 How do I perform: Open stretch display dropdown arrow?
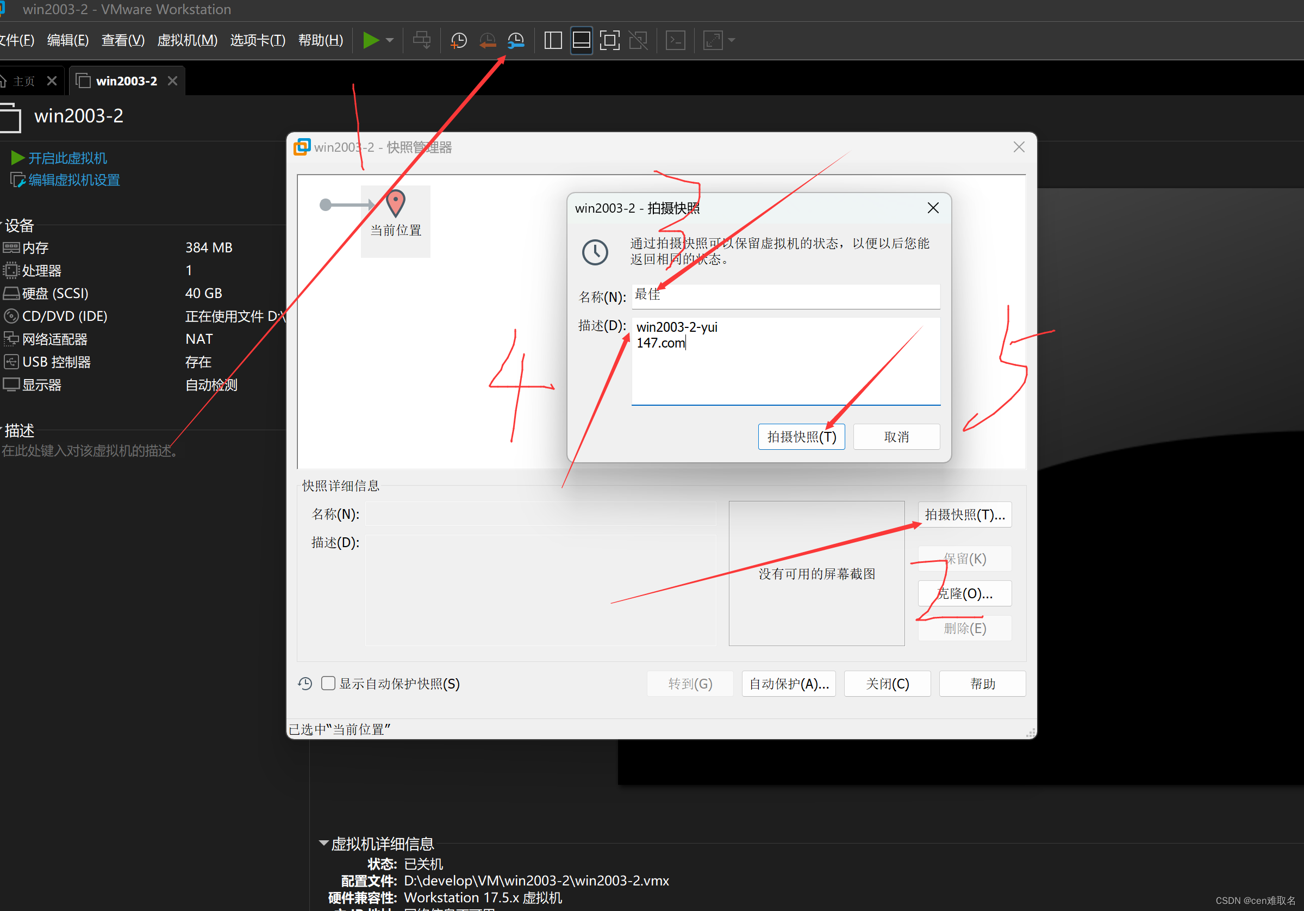click(732, 40)
